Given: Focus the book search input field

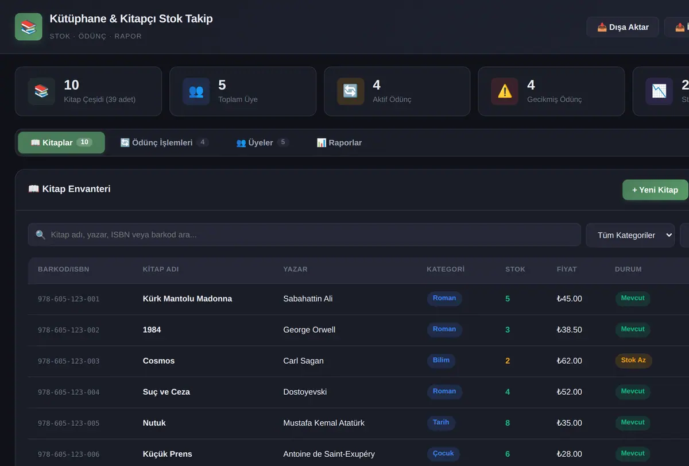Looking at the screenshot, I should pyautogui.click(x=304, y=235).
